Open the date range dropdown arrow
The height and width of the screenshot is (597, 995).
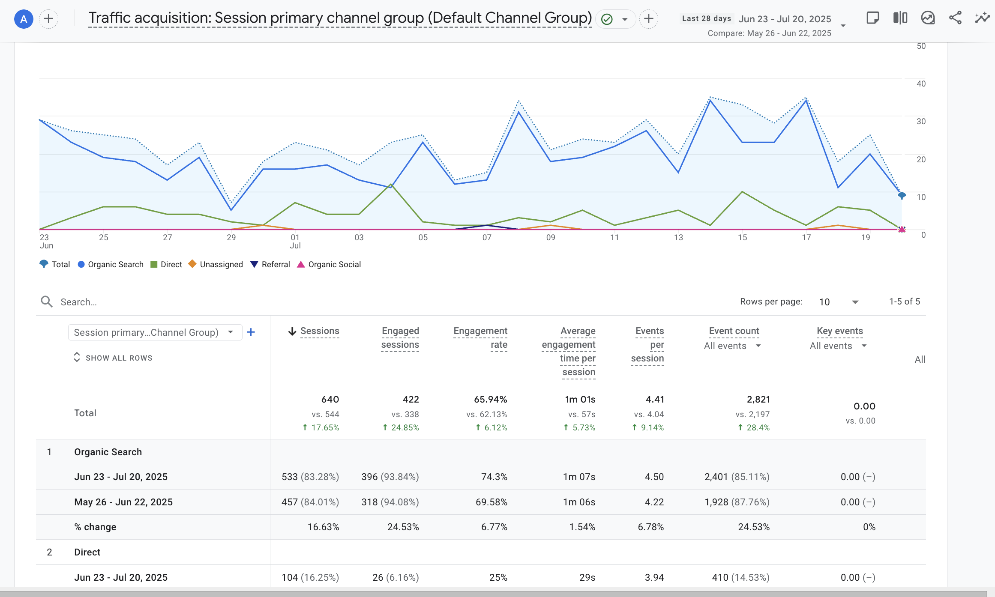[843, 26]
